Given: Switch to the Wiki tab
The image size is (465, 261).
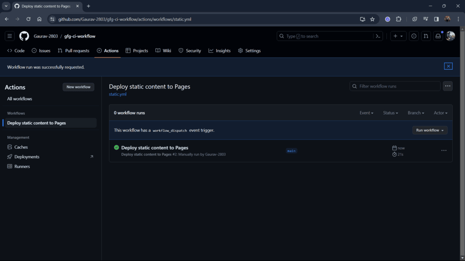Looking at the screenshot, I should 163,51.
